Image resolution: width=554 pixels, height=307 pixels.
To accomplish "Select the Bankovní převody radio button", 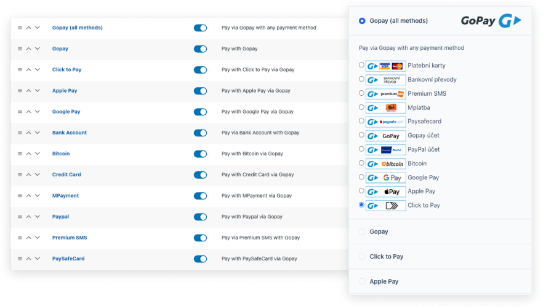I will [361, 79].
